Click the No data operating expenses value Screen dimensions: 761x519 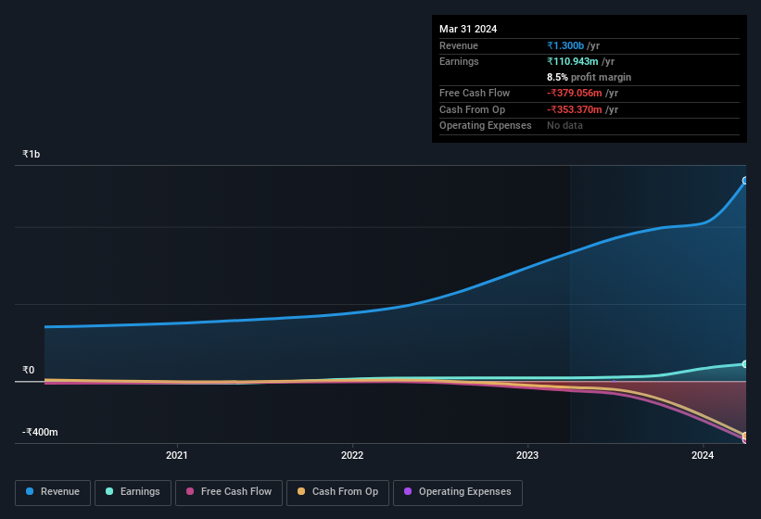[x=564, y=126]
